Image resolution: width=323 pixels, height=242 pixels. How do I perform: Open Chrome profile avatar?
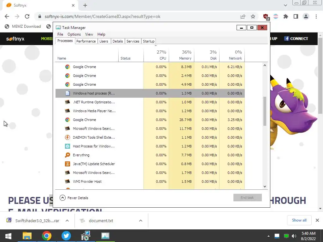pos(306,16)
